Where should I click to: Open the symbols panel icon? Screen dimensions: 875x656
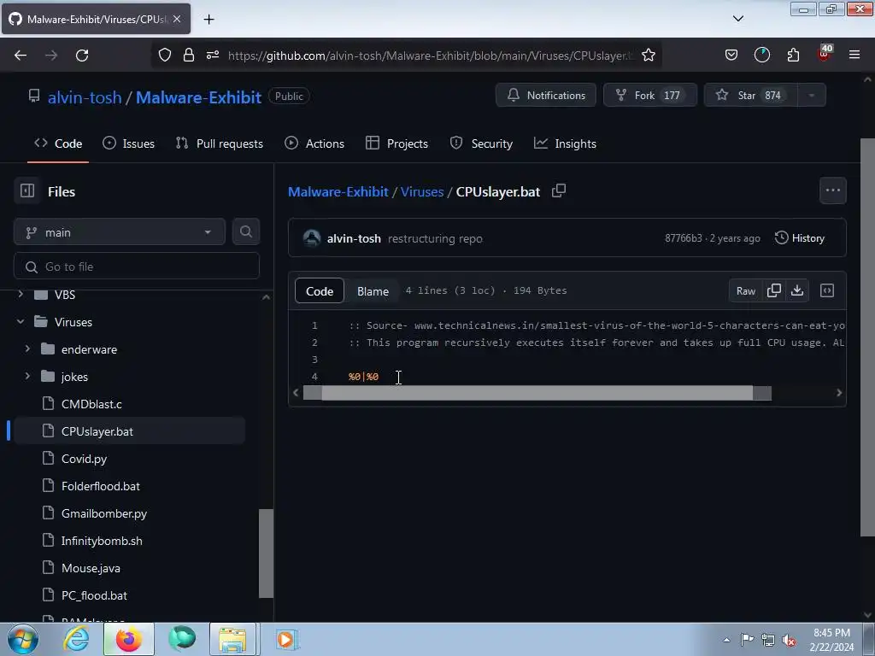(827, 290)
